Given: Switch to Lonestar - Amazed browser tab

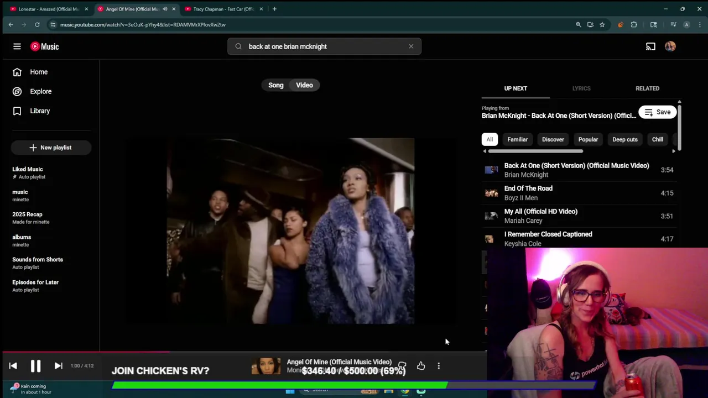Looking at the screenshot, I should pos(49,9).
